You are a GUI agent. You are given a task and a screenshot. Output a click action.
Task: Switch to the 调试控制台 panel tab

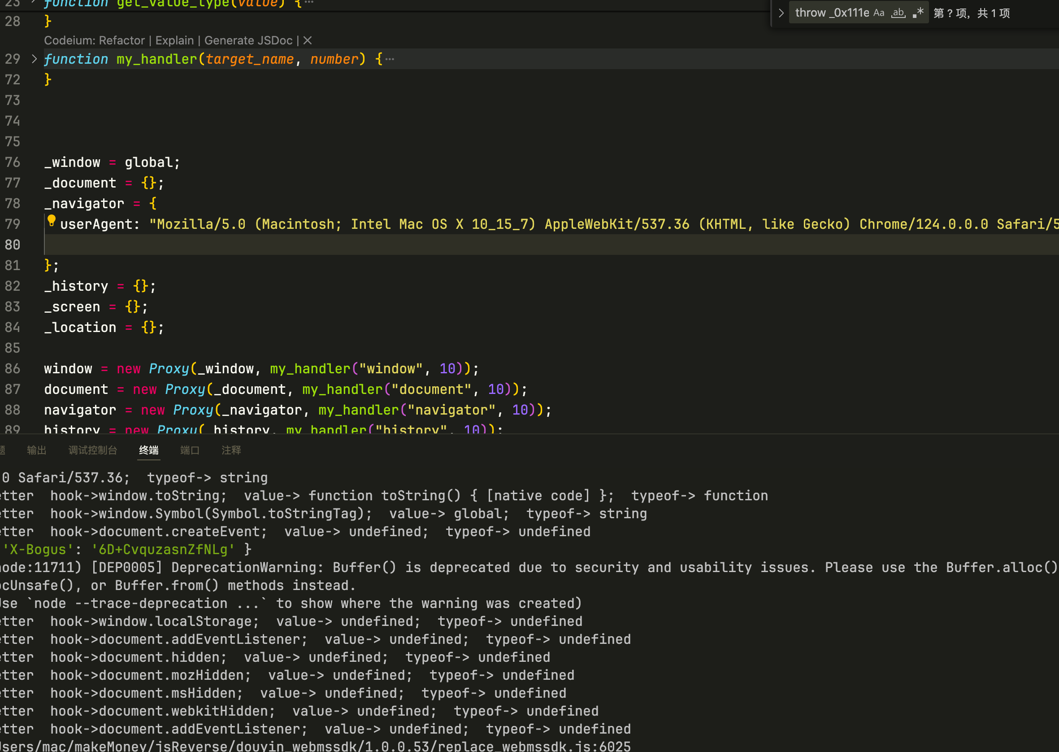(x=92, y=450)
